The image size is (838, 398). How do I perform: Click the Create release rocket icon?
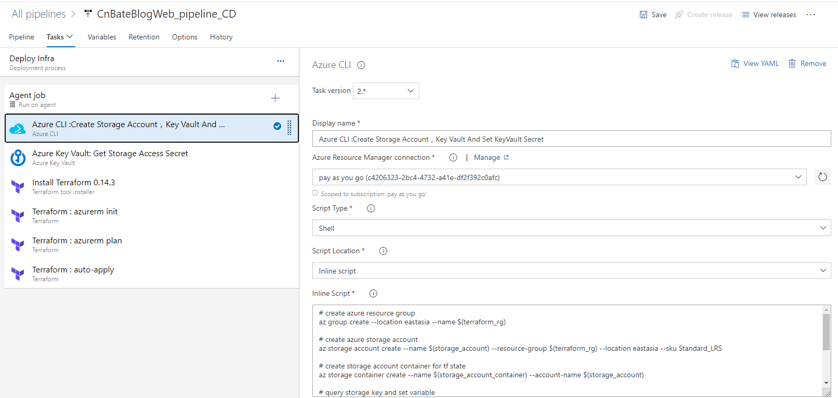(x=679, y=15)
